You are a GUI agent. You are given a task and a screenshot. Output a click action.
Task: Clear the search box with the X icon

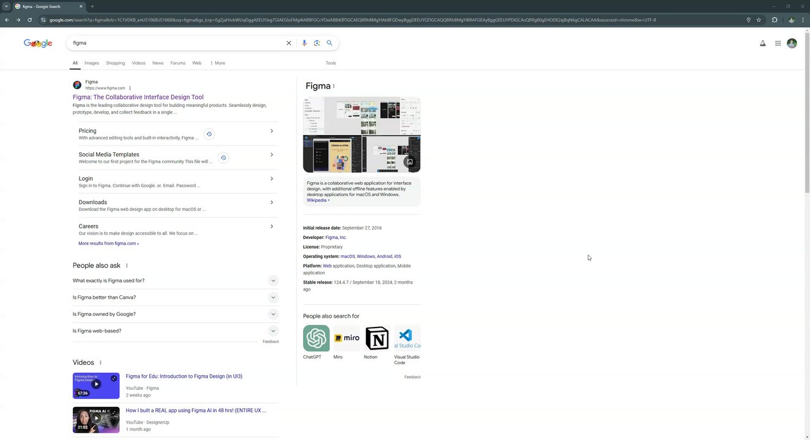pos(289,43)
